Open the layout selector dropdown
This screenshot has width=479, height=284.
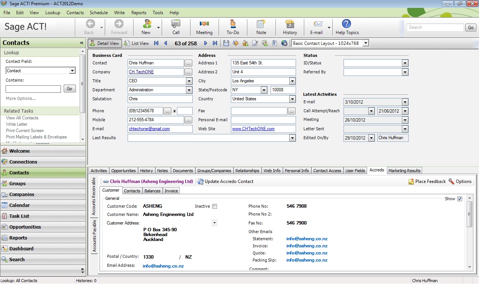pyautogui.click(x=366, y=43)
